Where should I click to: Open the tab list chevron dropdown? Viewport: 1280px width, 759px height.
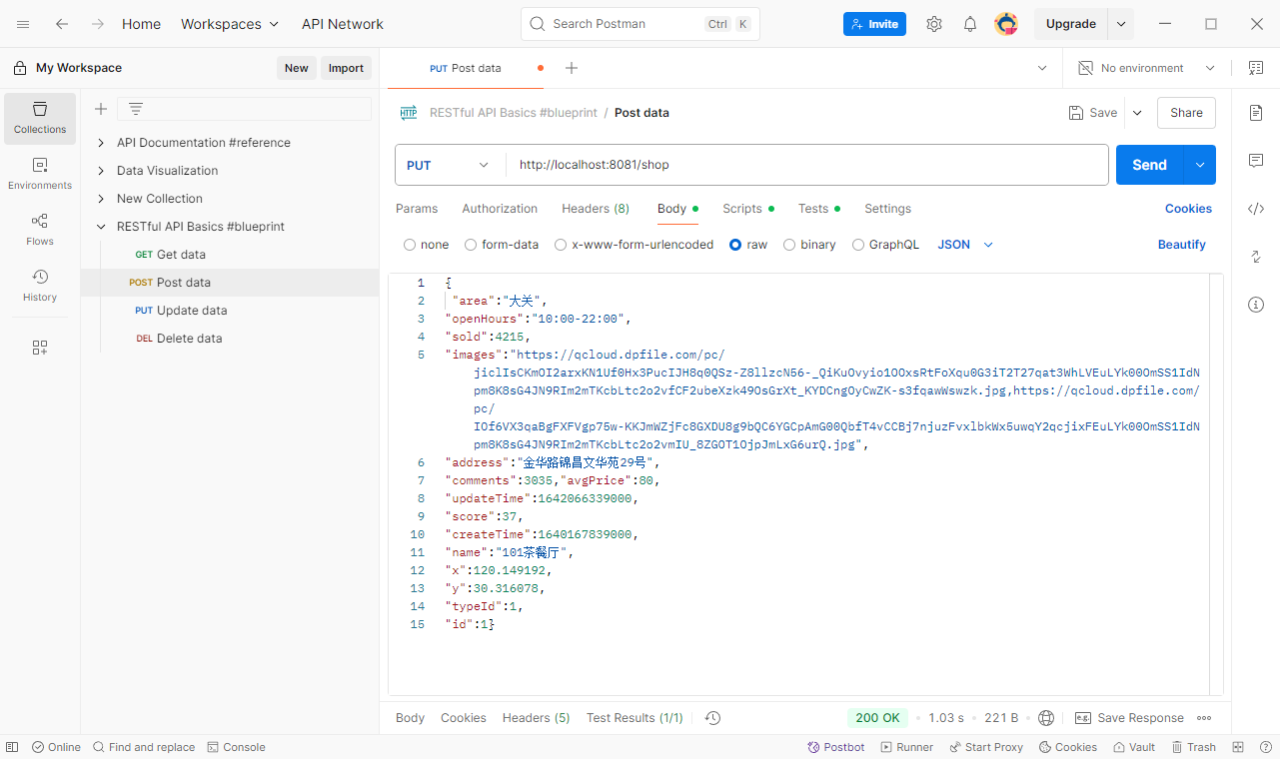point(1042,68)
